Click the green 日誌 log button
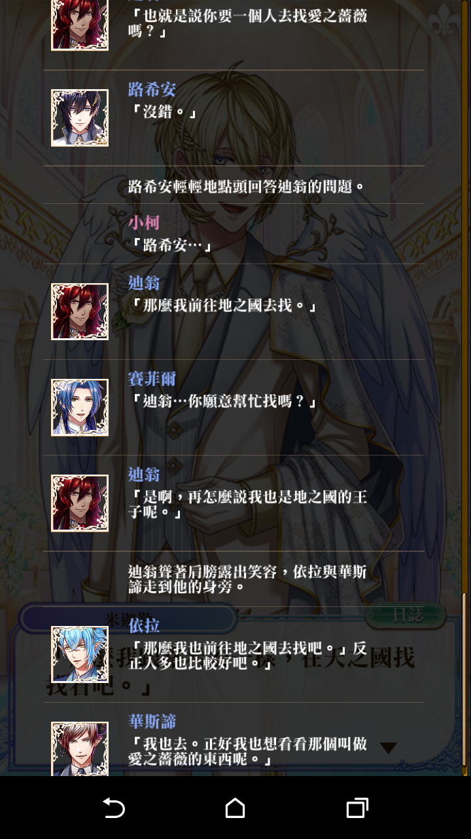The height and width of the screenshot is (839, 471). click(x=406, y=615)
